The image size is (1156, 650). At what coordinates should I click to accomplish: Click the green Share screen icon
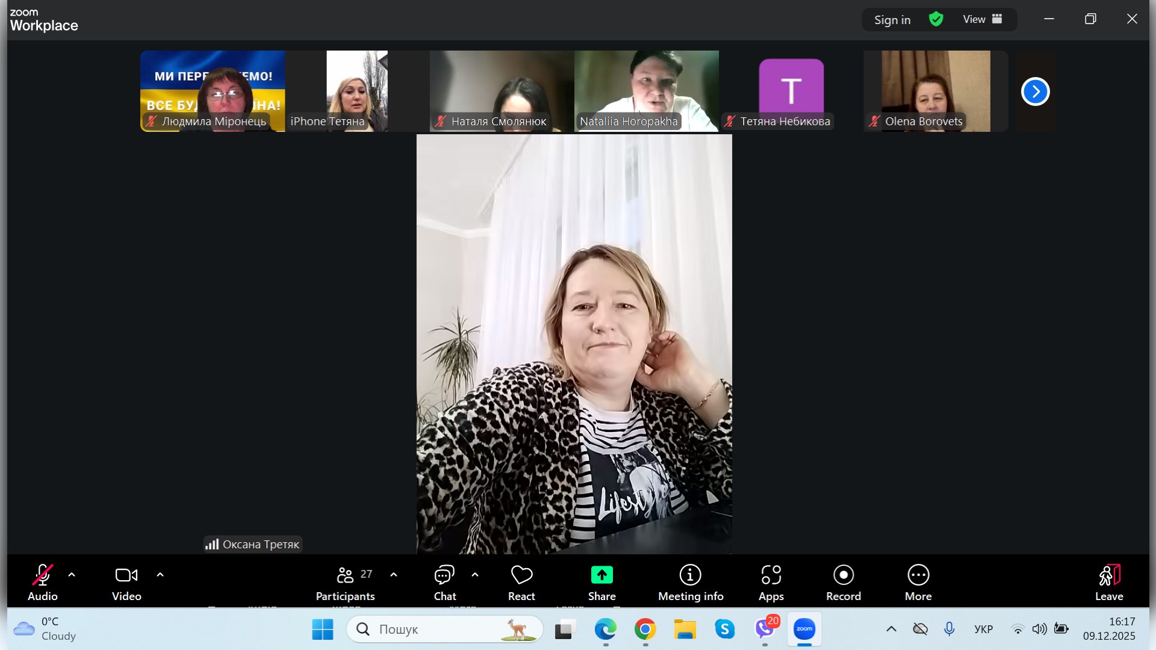[601, 575]
